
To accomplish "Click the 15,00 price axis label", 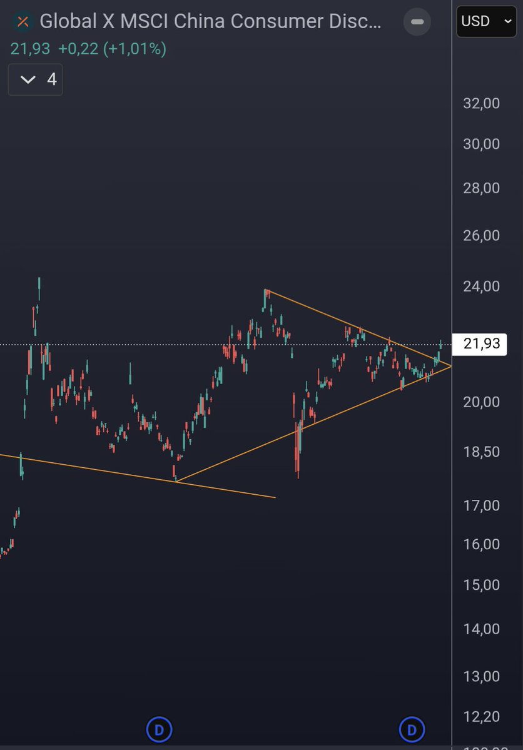I will (x=481, y=585).
